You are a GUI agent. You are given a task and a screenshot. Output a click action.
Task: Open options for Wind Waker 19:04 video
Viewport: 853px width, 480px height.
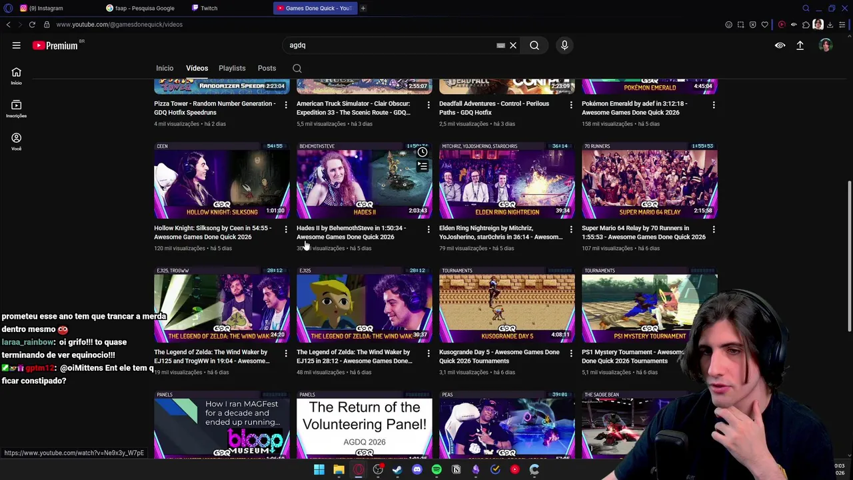point(286,353)
